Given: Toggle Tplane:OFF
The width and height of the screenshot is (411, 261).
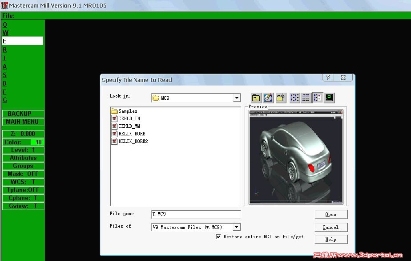Looking at the screenshot, I should (x=23, y=190).
